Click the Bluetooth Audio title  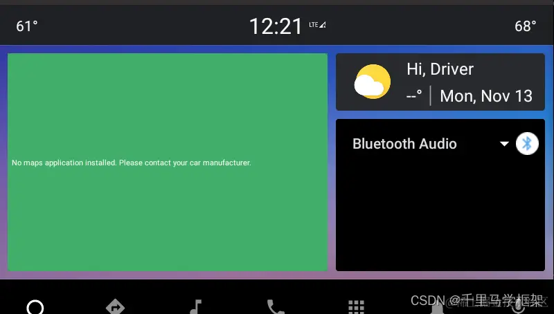(404, 144)
